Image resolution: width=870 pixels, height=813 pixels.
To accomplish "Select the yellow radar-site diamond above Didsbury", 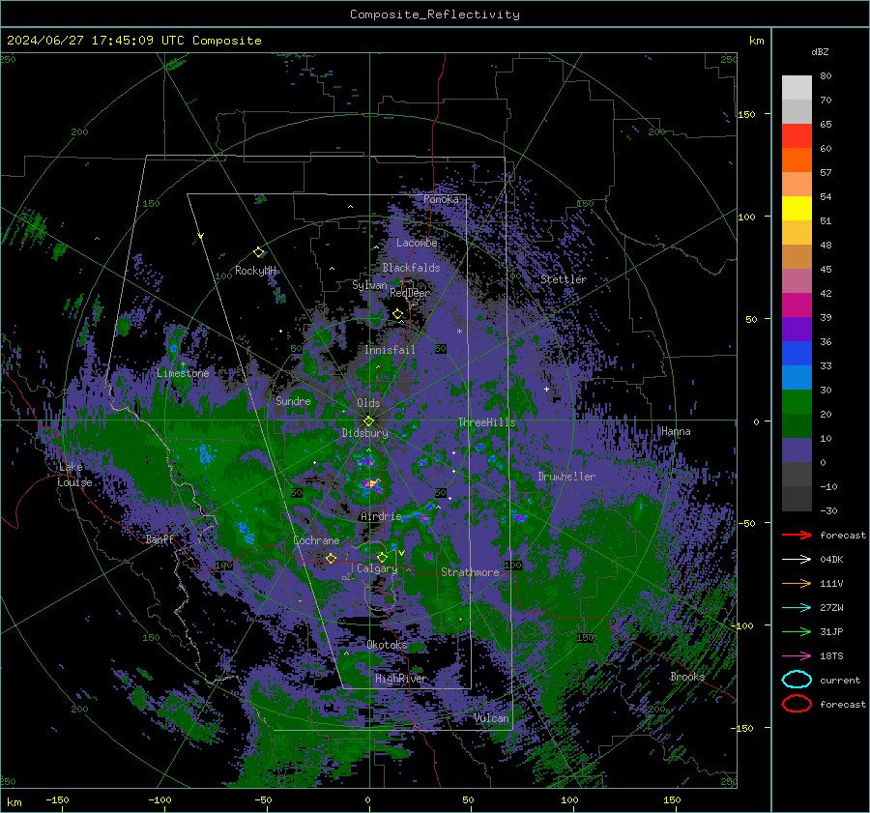I will pos(368,421).
